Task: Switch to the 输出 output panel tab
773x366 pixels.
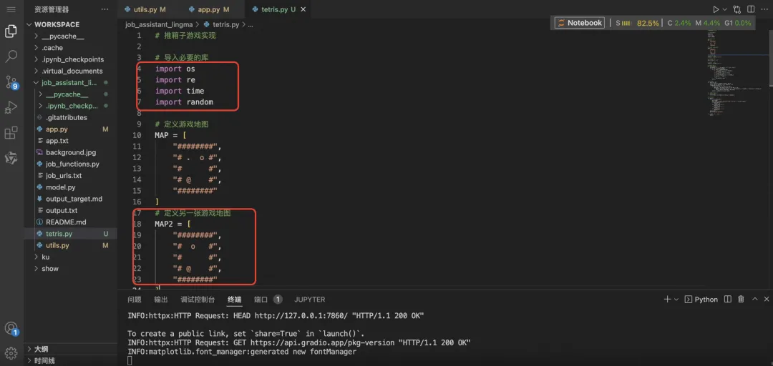Action: pyautogui.click(x=161, y=300)
